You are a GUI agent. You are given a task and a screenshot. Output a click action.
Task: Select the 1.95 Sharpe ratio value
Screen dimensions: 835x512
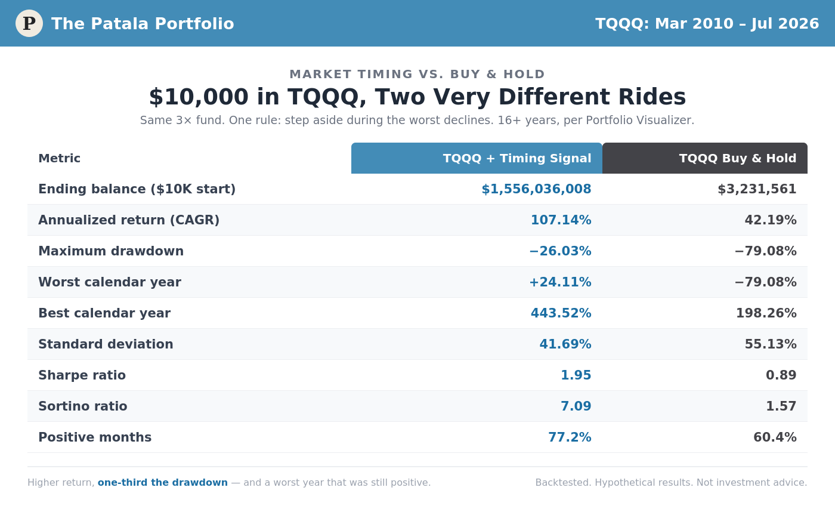[x=576, y=375]
